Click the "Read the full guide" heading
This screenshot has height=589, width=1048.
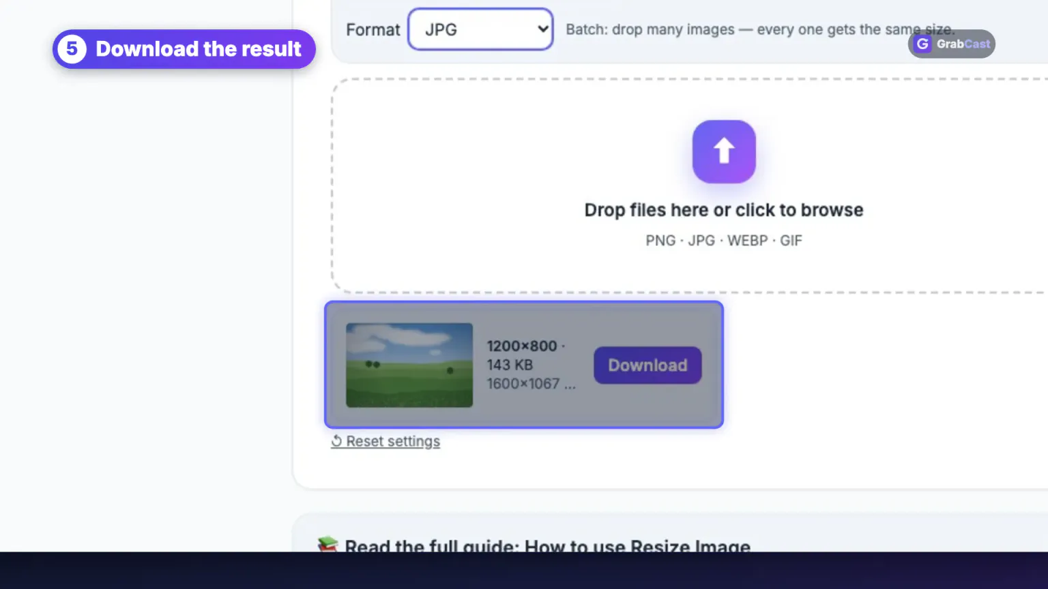547,545
